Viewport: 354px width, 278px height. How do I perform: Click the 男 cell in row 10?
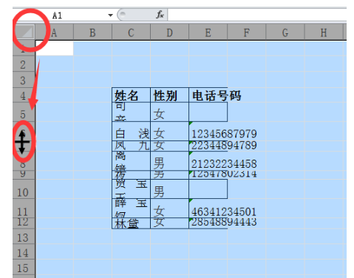click(x=169, y=189)
